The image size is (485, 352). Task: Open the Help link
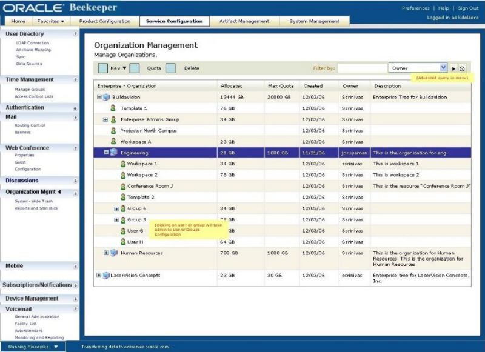[x=443, y=8]
